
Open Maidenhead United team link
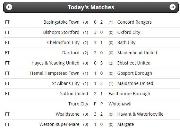pyautogui.click(x=137, y=53)
